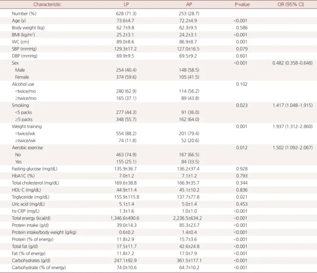Select the Number (%) row label
Image resolution: width=317 pixels, height=273 pixels.
(24, 14)
